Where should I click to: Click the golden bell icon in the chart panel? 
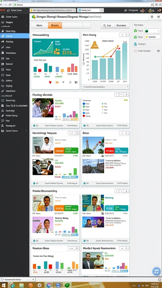click(x=94, y=45)
